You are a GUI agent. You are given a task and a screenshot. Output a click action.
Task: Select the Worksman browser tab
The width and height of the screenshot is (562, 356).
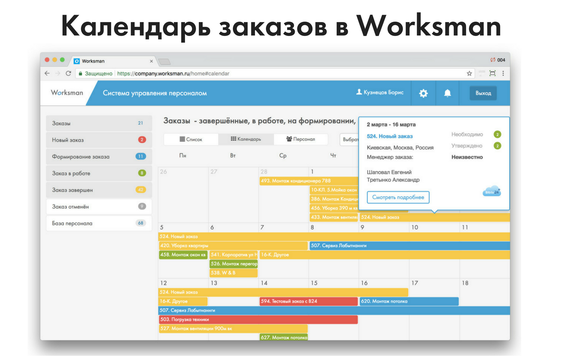(x=112, y=61)
